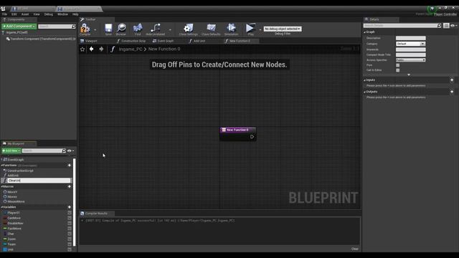Open view options eye in Details panel
The width and height of the screenshot is (459, 258).
pyautogui.click(x=454, y=26)
